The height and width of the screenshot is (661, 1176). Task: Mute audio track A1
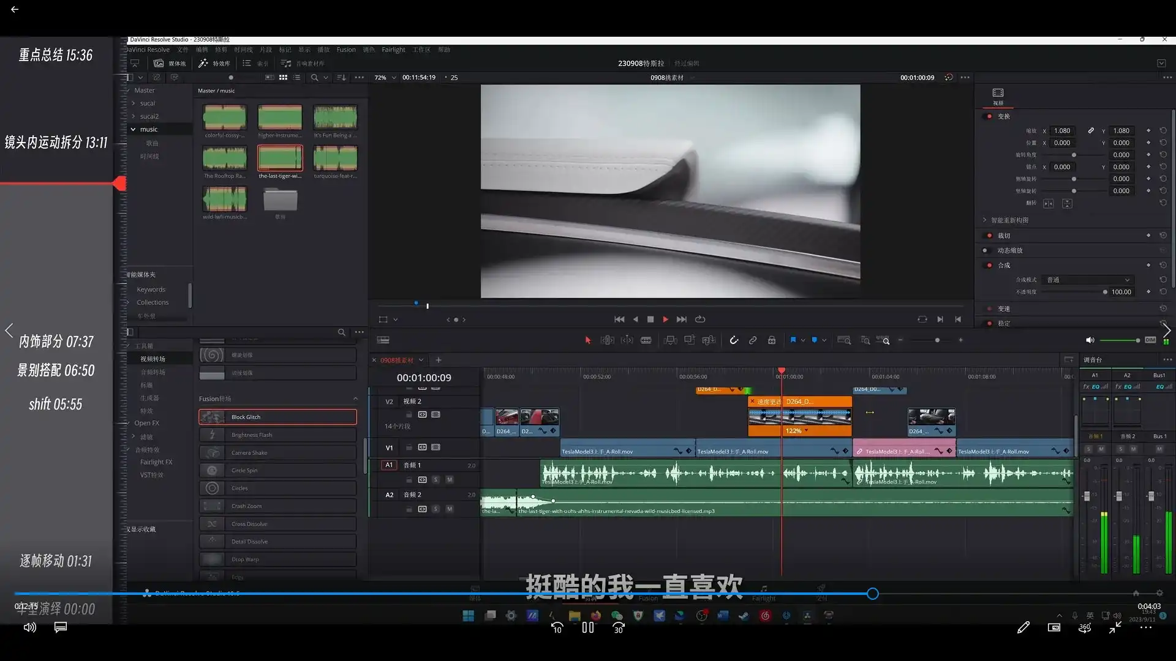click(x=450, y=480)
